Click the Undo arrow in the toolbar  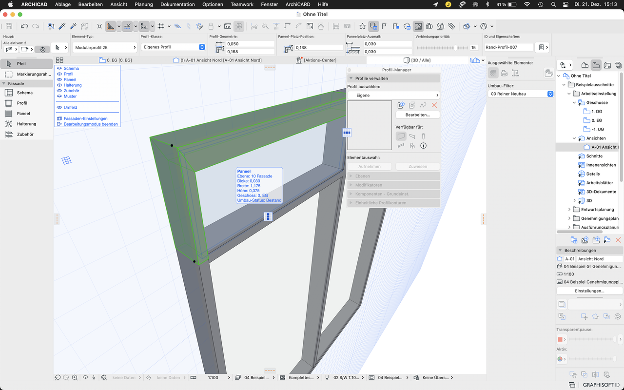(x=24, y=26)
